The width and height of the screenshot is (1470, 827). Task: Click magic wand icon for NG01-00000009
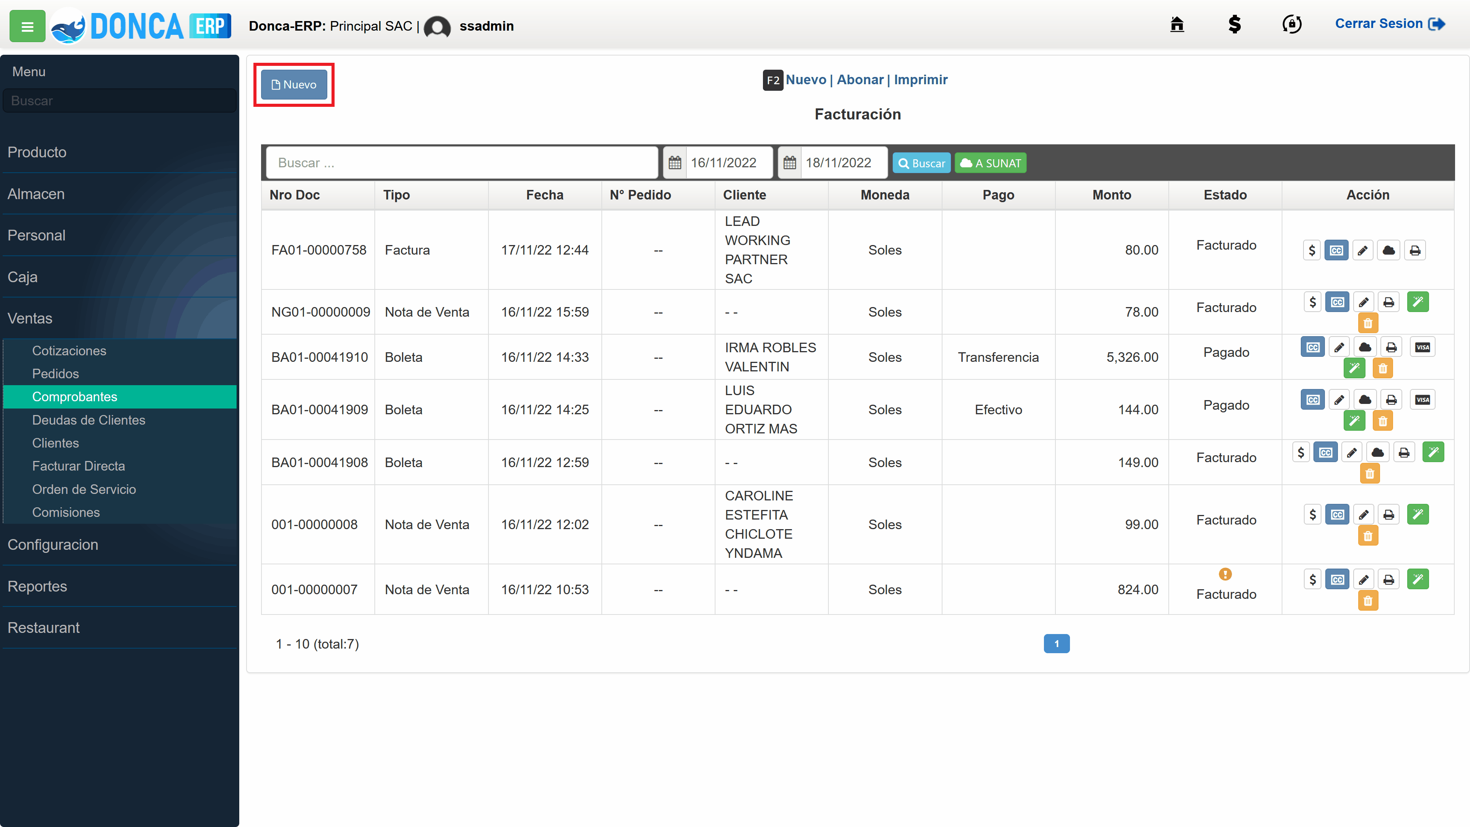[1418, 302]
